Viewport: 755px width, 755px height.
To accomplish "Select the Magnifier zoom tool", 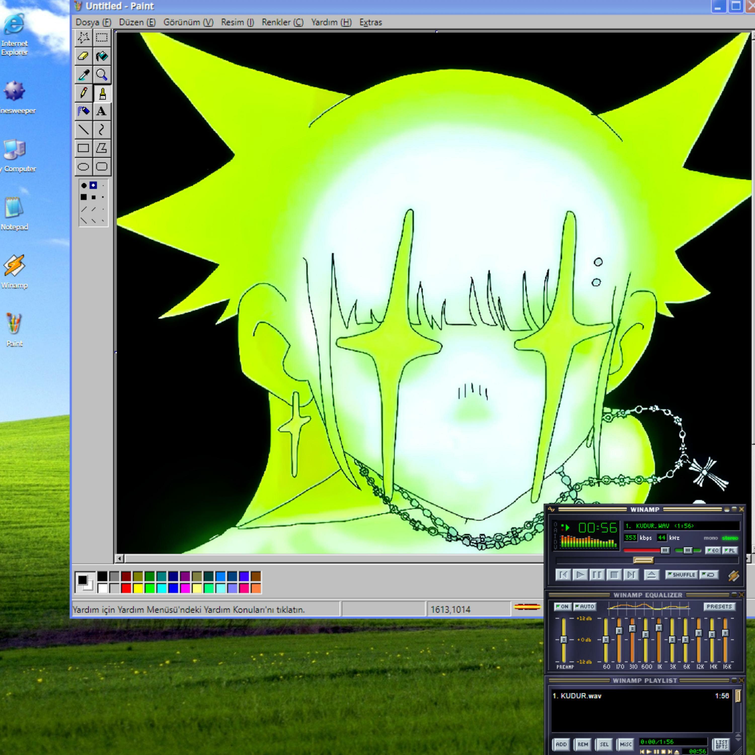I will click(x=102, y=75).
